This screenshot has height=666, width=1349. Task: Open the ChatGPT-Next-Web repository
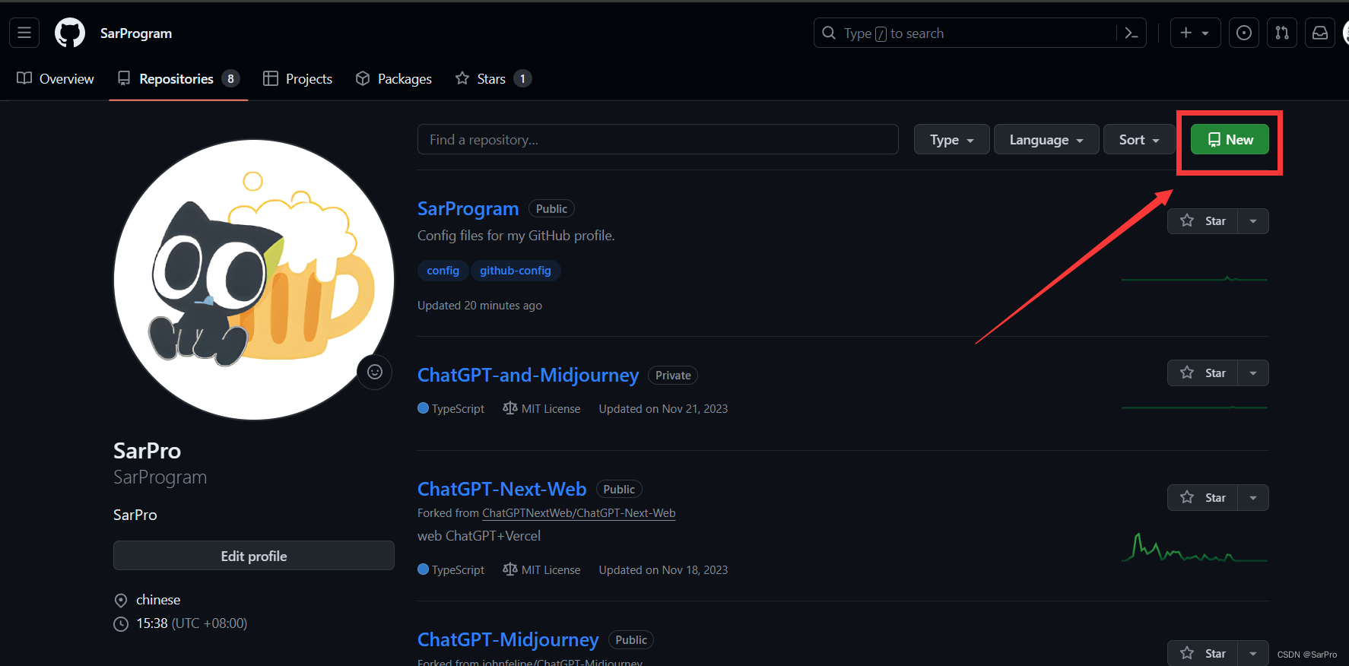click(x=502, y=489)
